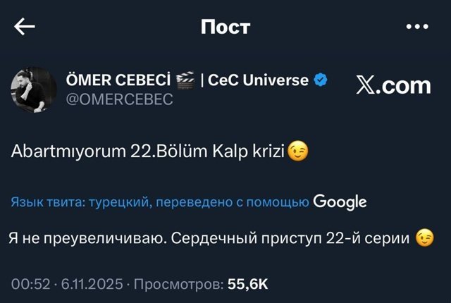Click the original Turkish tweet text
The width and height of the screenshot is (451, 303).
(x=149, y=152)
